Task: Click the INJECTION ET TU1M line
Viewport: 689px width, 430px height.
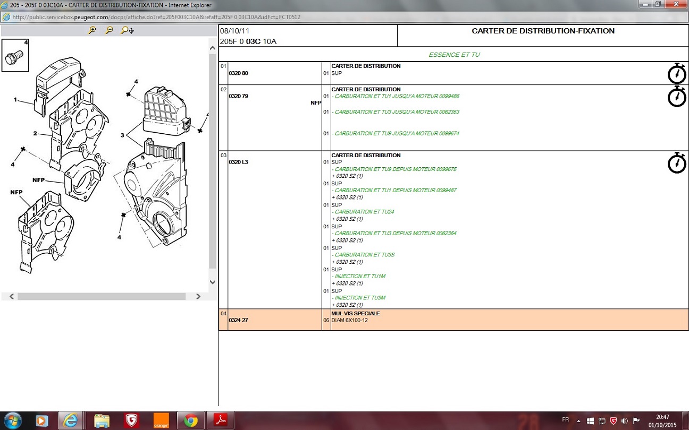Action: [358, 277]
